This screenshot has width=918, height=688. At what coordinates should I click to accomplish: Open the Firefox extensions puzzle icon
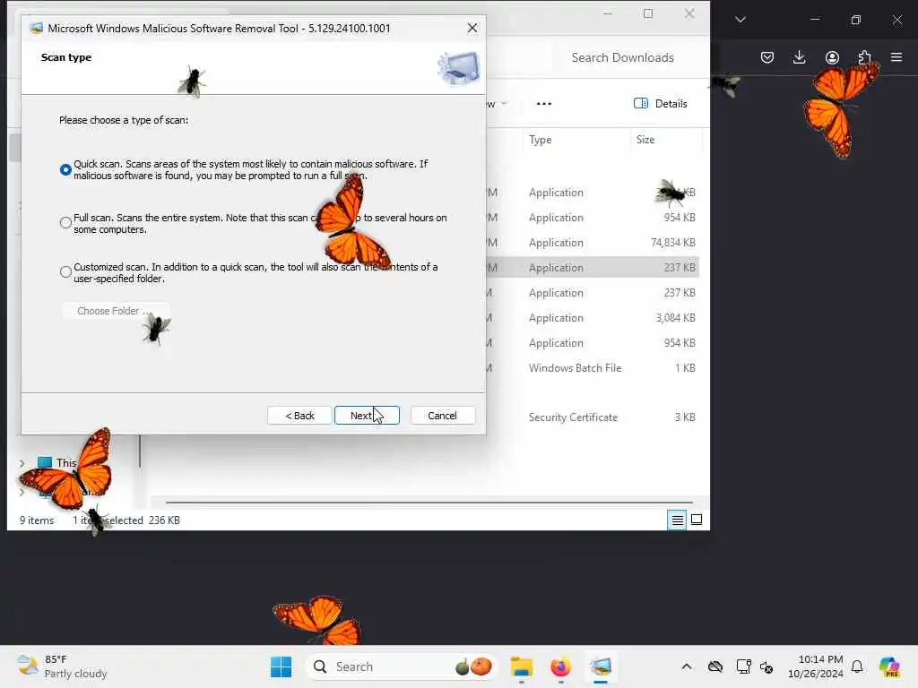point(864,57)
